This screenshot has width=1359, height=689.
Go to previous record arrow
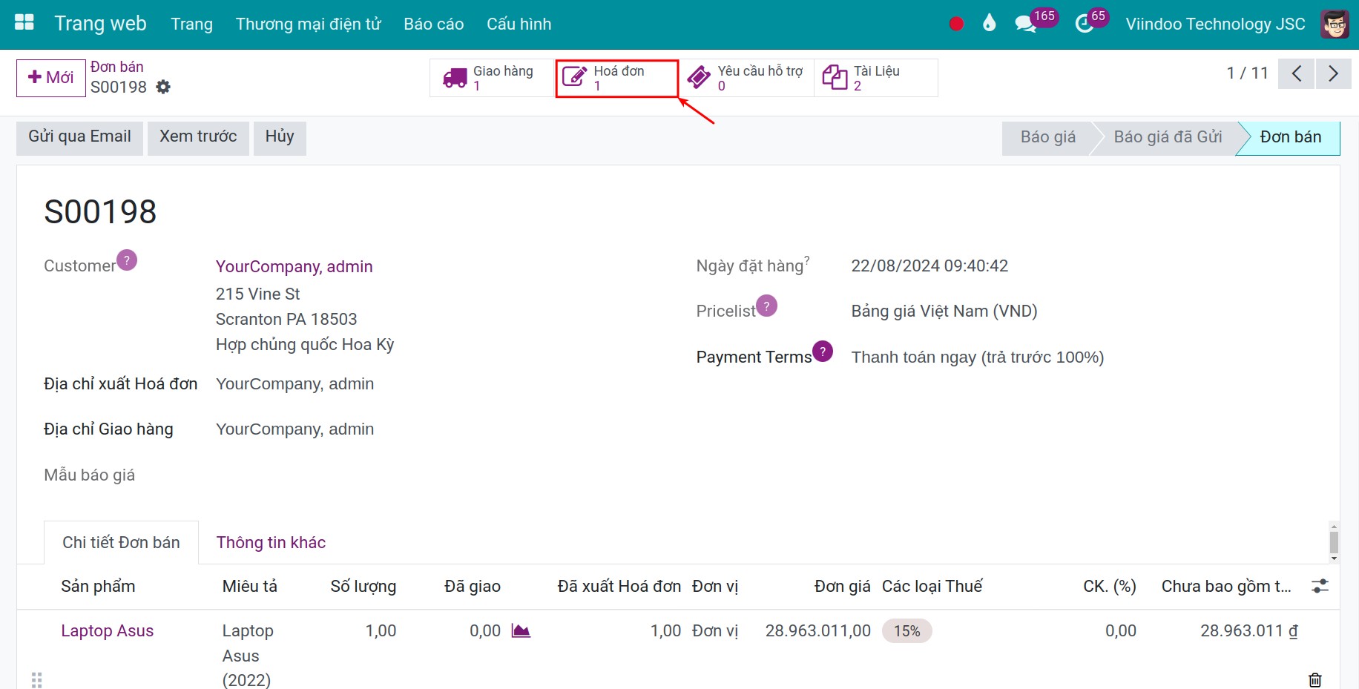pos(1297,73)
